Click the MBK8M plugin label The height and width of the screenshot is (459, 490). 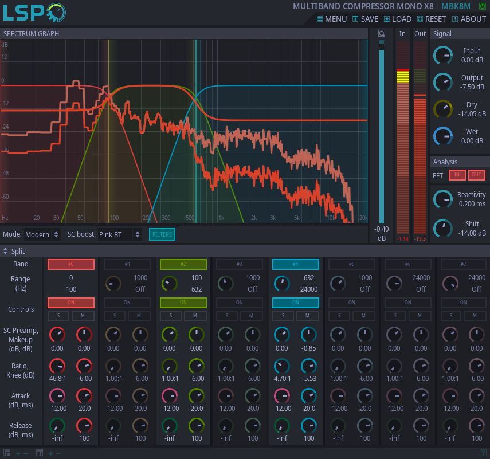tap(456, 6)
